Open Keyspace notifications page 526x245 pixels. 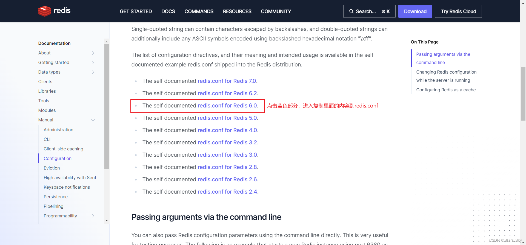click(x=67, y=187)
